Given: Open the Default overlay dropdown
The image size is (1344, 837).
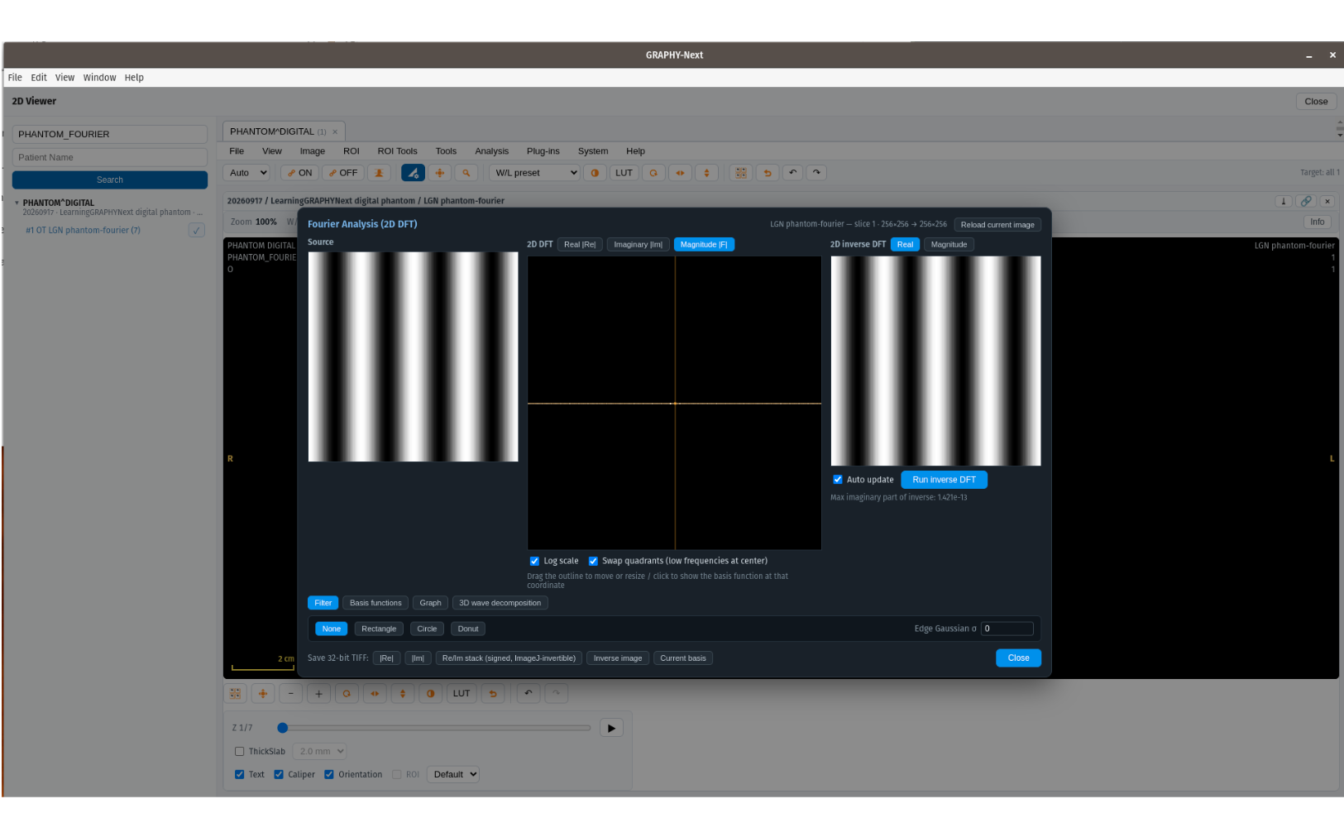Looking at the screenshot, I should 454,775.
